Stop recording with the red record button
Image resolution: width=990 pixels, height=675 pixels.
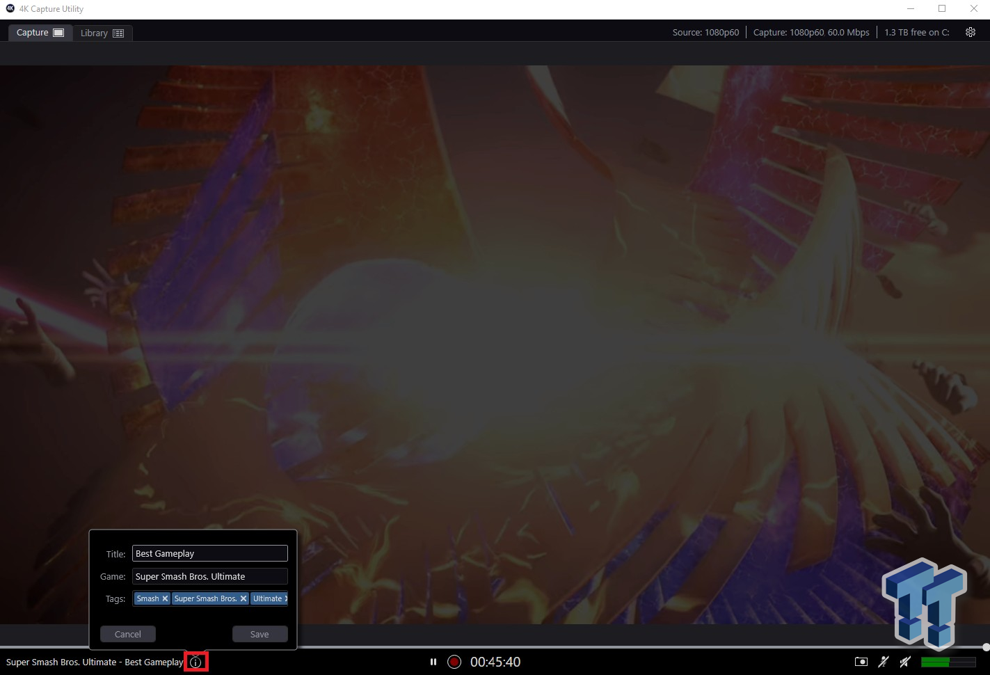[x=454, y=662]
